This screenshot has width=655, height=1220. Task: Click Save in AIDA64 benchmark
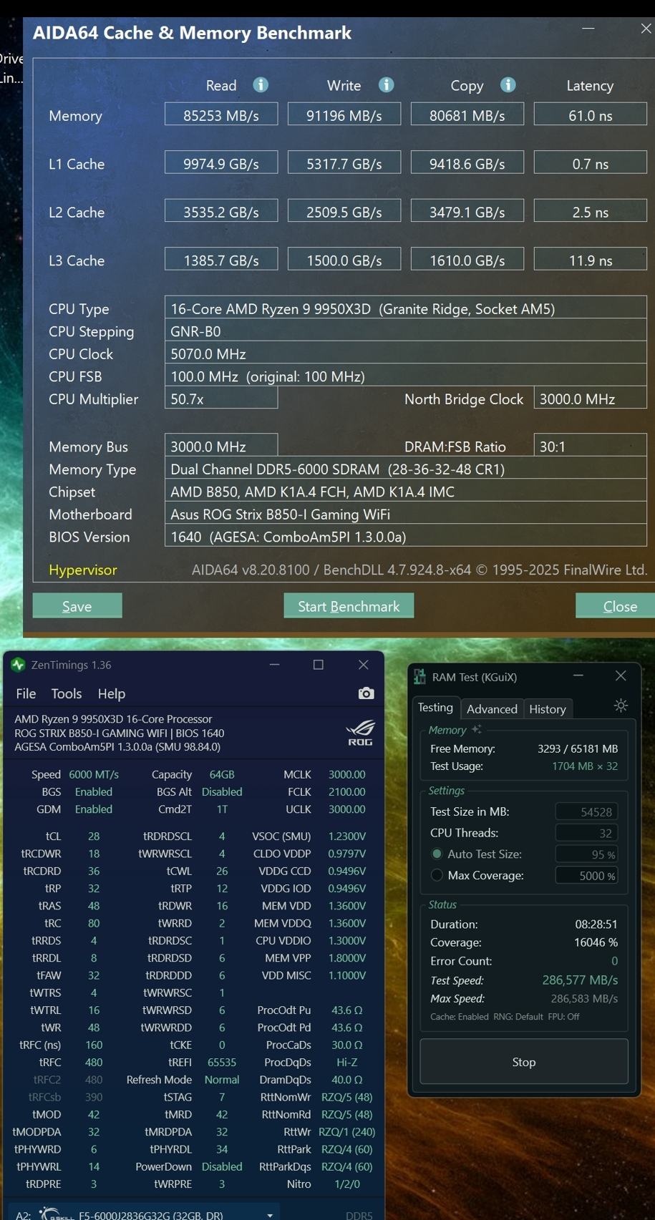click(77, 606)
